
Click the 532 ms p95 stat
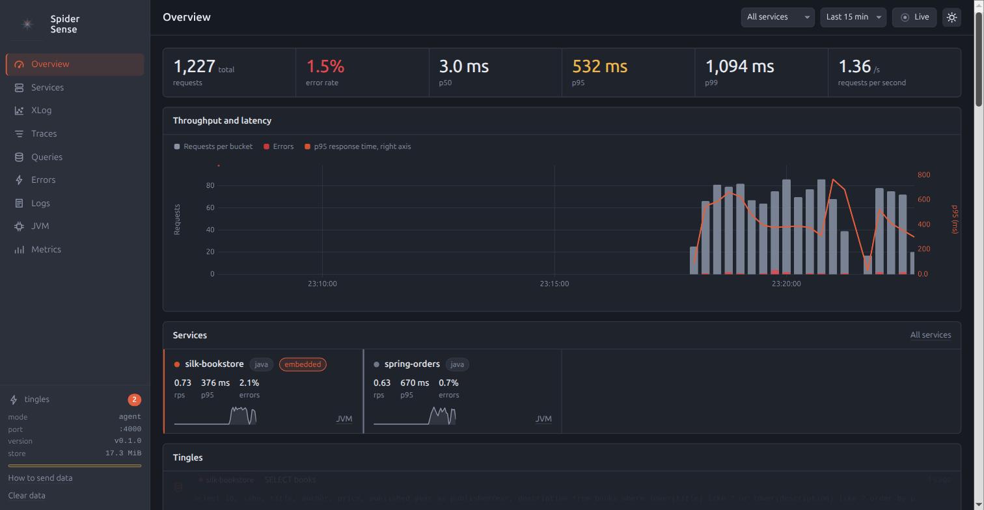(629, 72)
